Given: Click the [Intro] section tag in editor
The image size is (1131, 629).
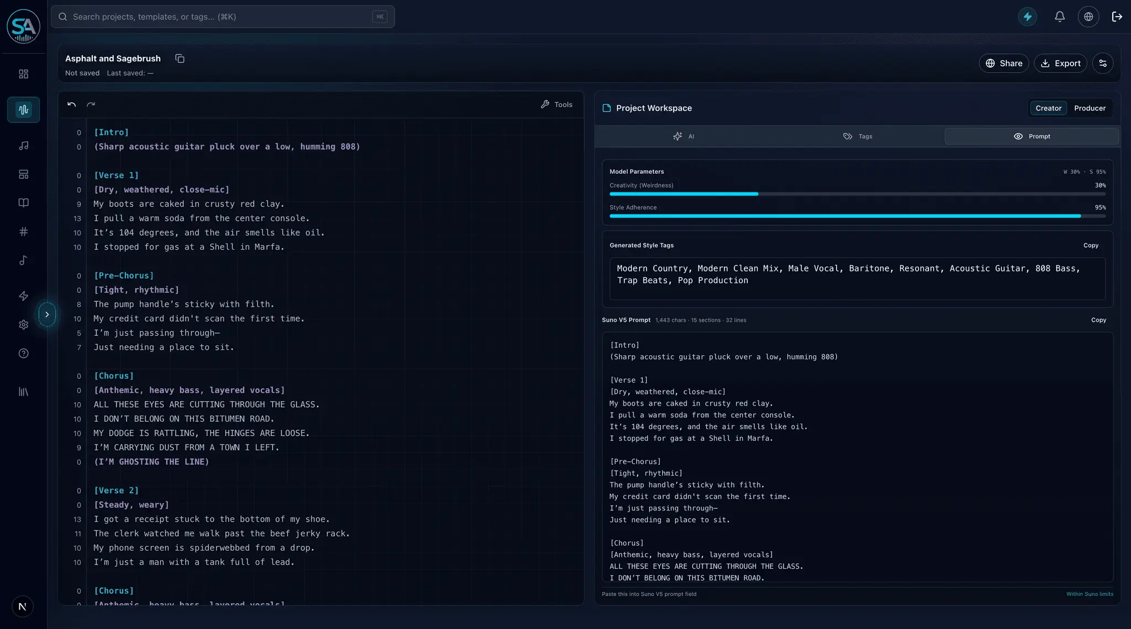Looking at the screenshot, I should click(111, 132).
